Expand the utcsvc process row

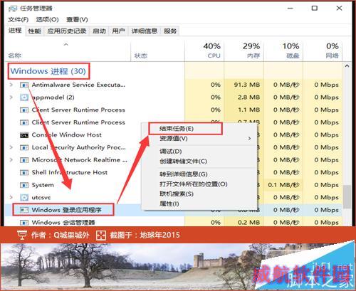[11, 197]
